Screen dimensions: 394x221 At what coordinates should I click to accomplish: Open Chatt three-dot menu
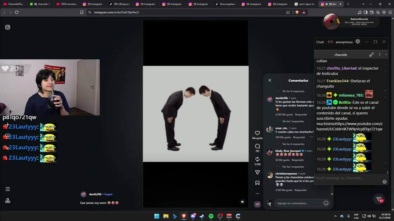click(x=380, y=55)
